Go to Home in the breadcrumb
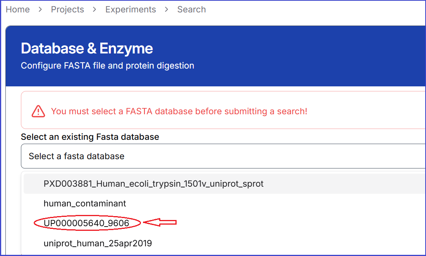Viewport: 426px width, 256px height. click(18, 9)
